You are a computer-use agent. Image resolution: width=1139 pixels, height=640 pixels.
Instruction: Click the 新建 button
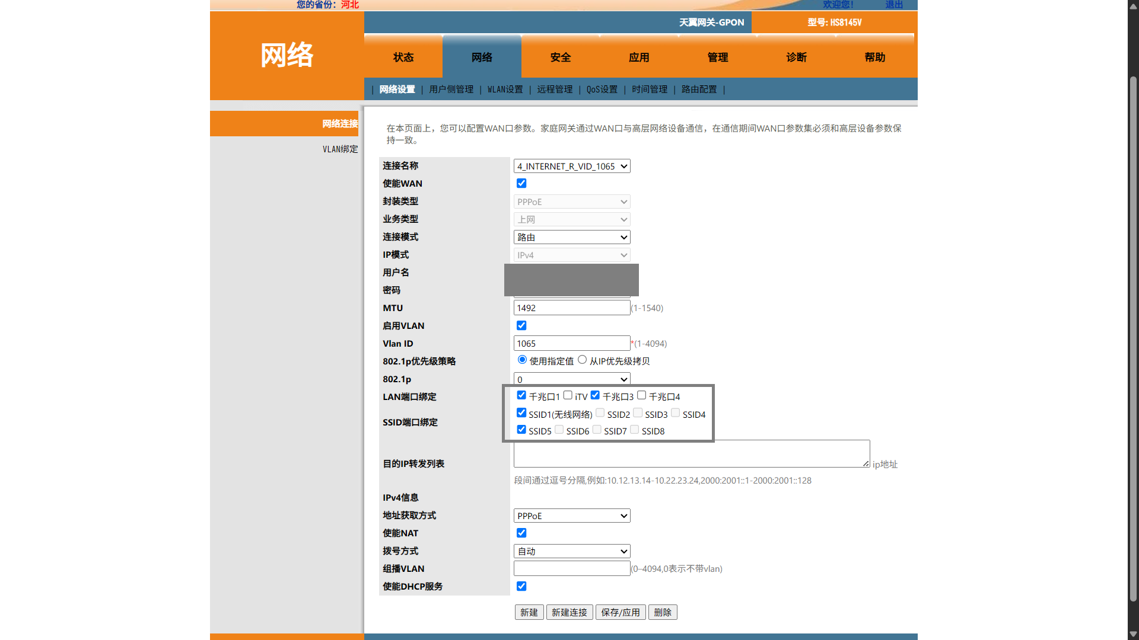pyautogui.click(x=529, y=613)
